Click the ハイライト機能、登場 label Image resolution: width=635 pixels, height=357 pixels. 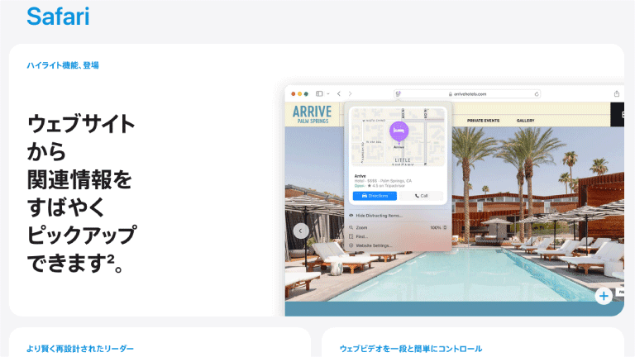(63, 65)
